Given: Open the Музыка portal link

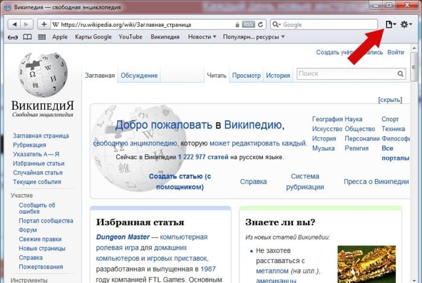Looking at the screenshot, I should coord(323,148).
